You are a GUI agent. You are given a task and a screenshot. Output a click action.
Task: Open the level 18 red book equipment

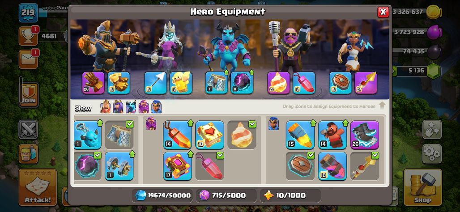[209, 135]
